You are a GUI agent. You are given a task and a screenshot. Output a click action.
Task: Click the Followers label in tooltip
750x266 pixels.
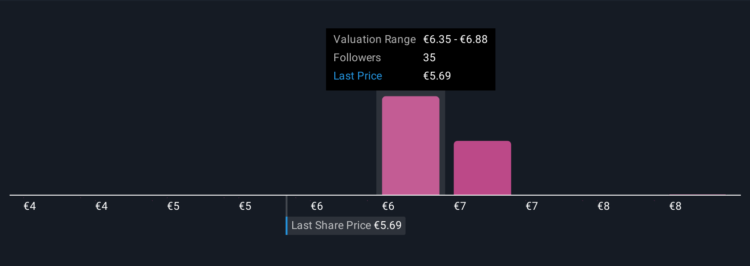pos(357,58)
